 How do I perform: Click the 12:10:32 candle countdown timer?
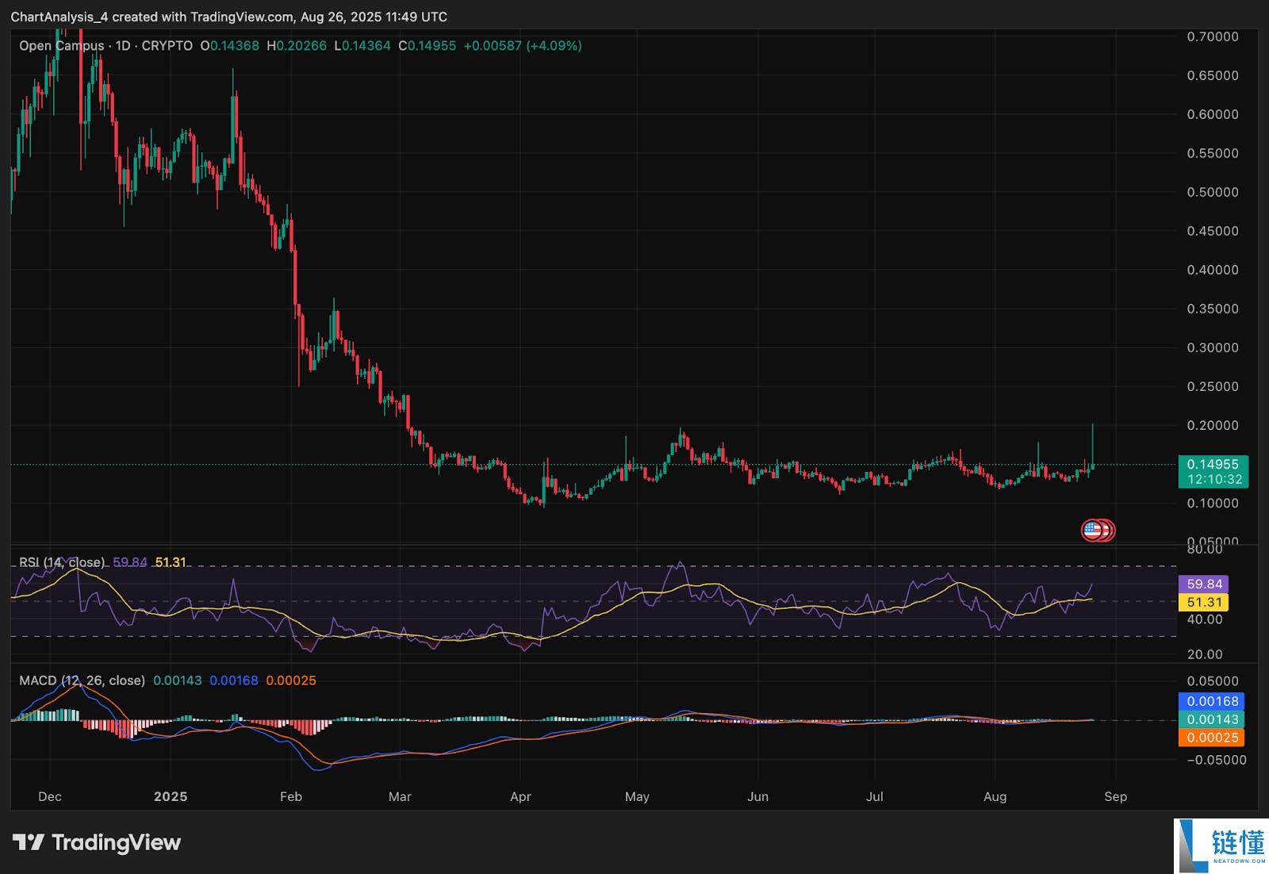[1214, 479]
